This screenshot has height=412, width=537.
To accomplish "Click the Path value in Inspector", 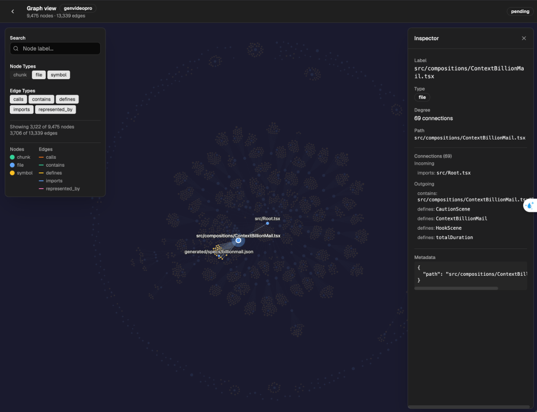I will pyautogui.click(x=470, y=138).
